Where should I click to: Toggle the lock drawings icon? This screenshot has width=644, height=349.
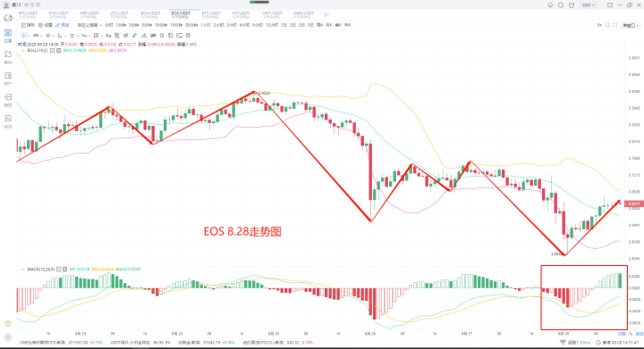point(162,36)
